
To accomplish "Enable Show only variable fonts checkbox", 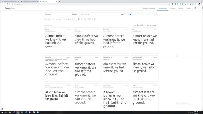I will click(79, 19).
